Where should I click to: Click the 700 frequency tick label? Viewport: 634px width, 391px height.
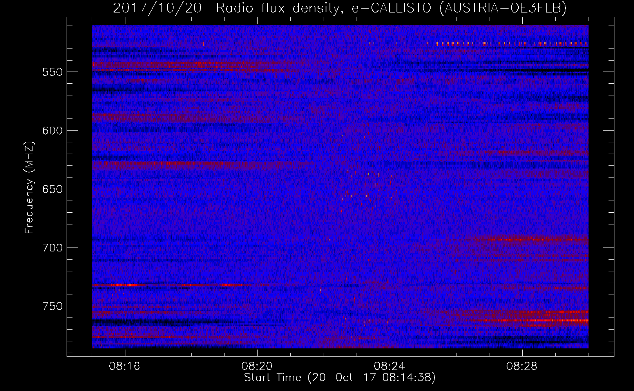[53, 248]
